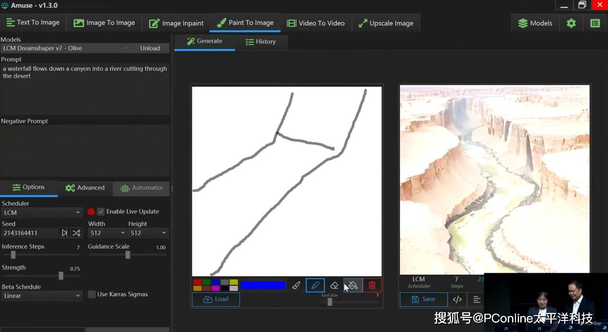Switch to the Image Inpaint tab
Viewport: 608px width, 332px height.
pyautogui.click(x=177, y=23)
